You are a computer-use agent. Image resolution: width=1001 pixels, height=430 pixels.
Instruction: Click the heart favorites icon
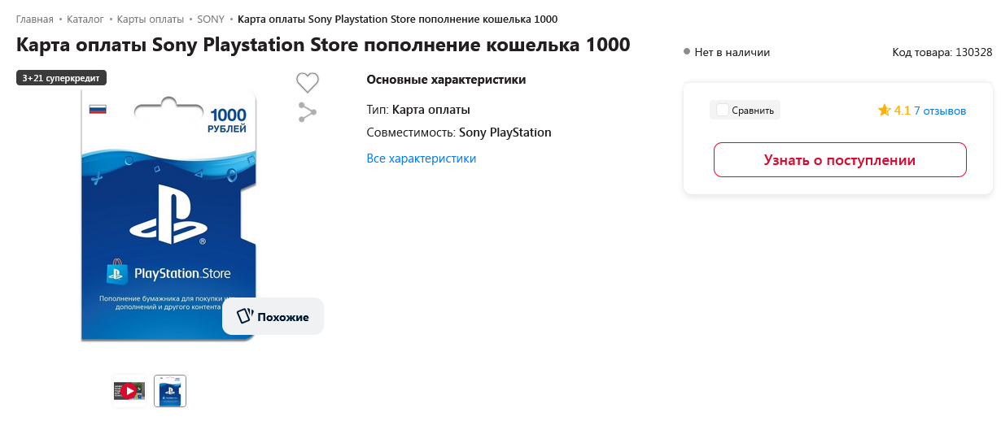pyautogui.click(x=307, y=82)
